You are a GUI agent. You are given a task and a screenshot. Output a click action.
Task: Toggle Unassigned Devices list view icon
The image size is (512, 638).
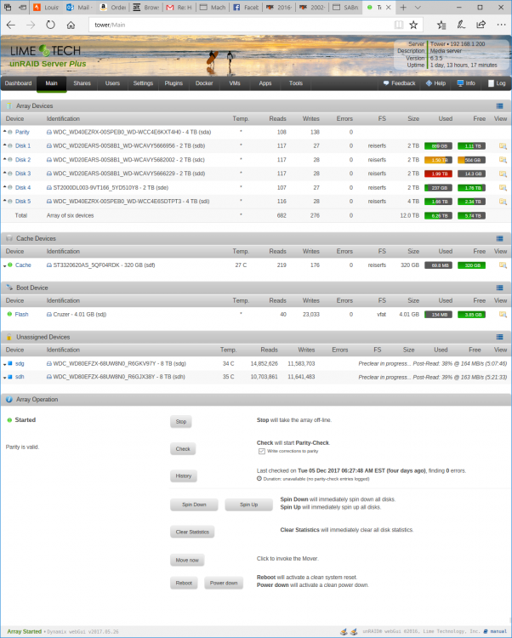pyautogui.click(x=500, y=338)
